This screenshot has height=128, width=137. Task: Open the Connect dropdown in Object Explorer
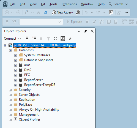12,39
